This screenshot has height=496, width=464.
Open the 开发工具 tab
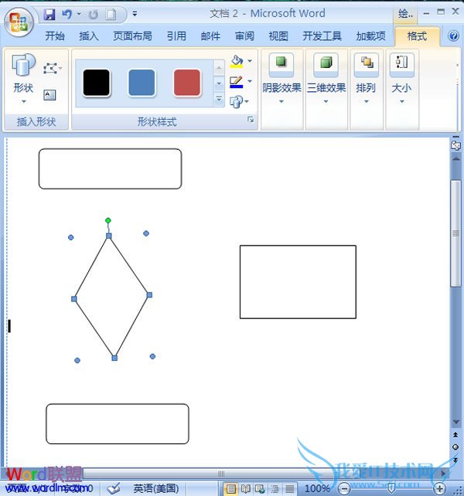[x=322, y=36]
